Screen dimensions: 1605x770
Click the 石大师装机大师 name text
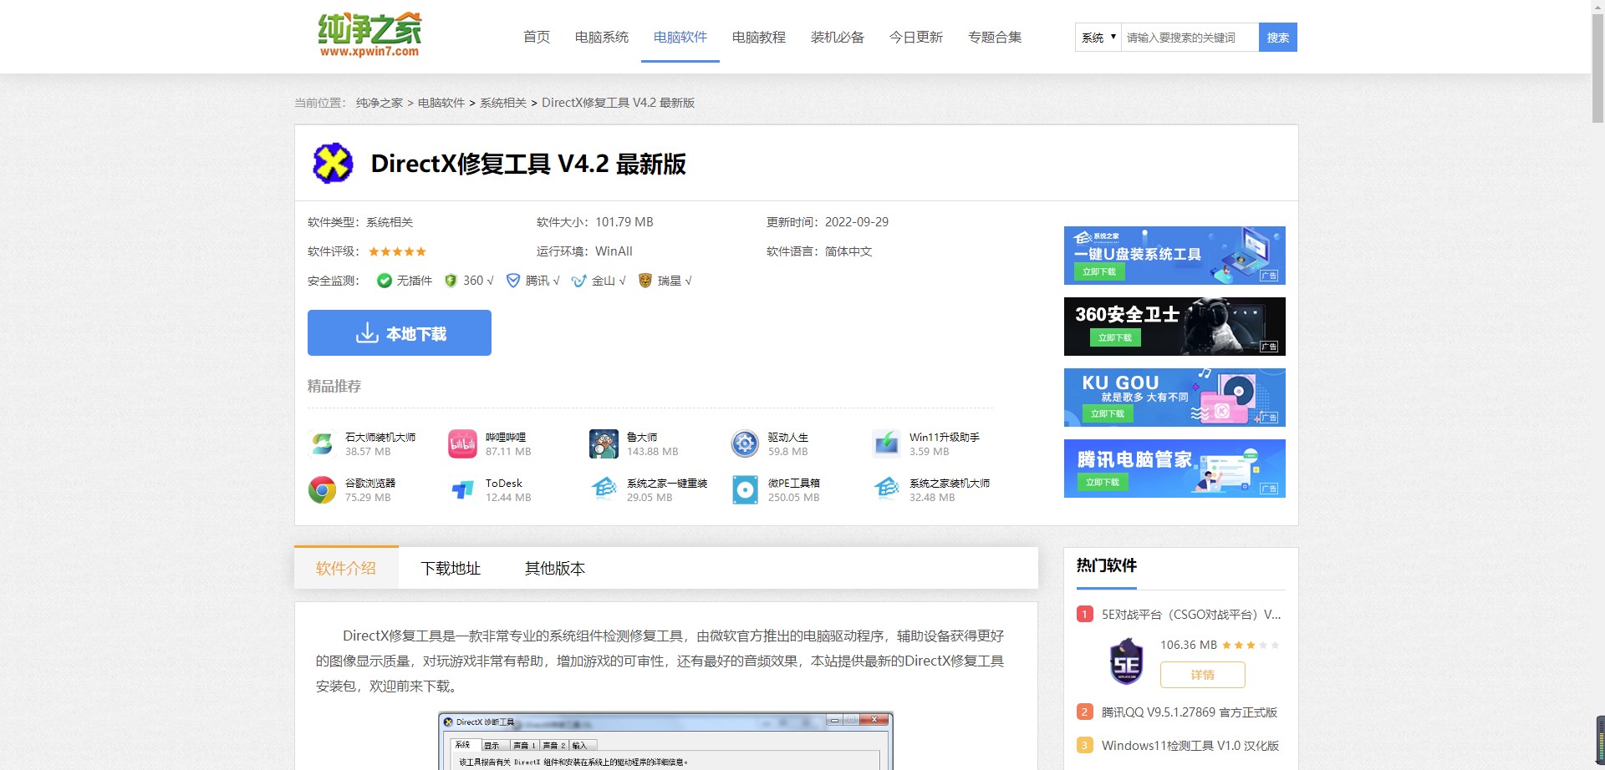380,437
